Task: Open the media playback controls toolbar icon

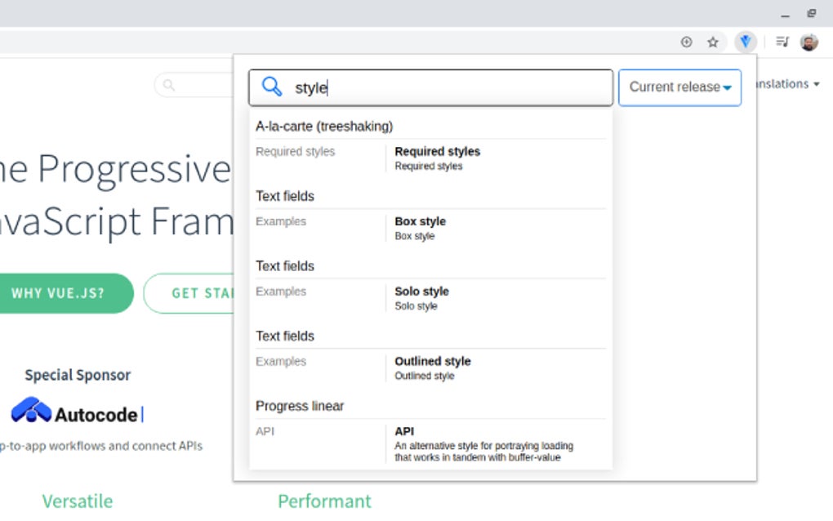Action: point(782,42)
